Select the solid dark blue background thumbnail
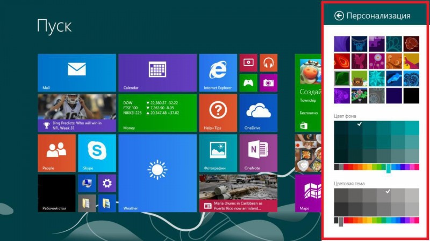The height and width of the screenshot is (241, 430). point(394,96)
